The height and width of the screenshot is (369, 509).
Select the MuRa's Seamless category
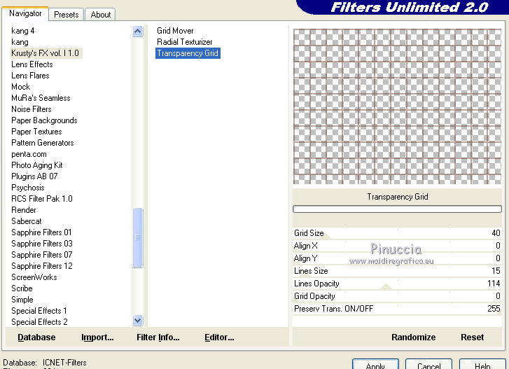pyautogui.click(x=41, y=98)
